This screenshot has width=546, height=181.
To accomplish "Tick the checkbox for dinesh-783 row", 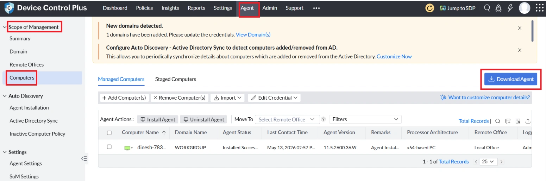I will pos(109,147).
